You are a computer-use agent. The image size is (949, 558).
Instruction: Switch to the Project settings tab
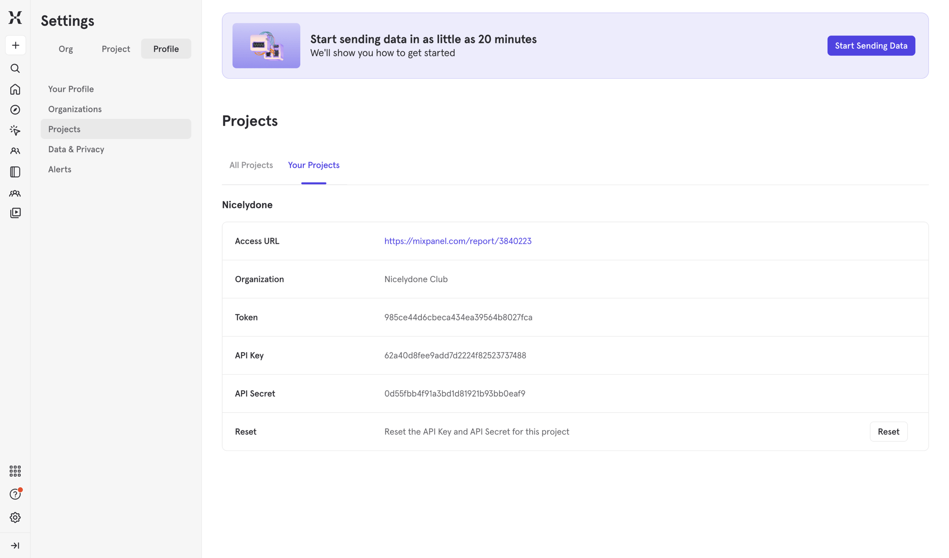(116, 49)
